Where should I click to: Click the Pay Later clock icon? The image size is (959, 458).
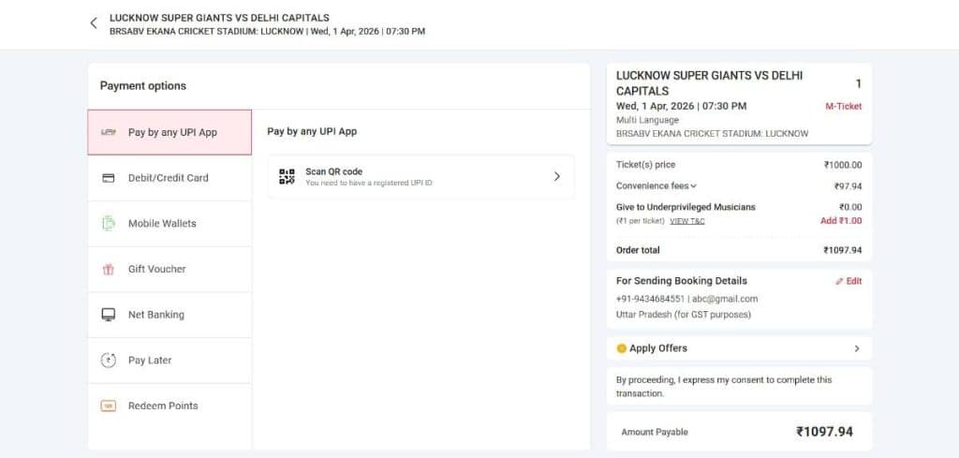pyautogui.click(x=109, y=361)
